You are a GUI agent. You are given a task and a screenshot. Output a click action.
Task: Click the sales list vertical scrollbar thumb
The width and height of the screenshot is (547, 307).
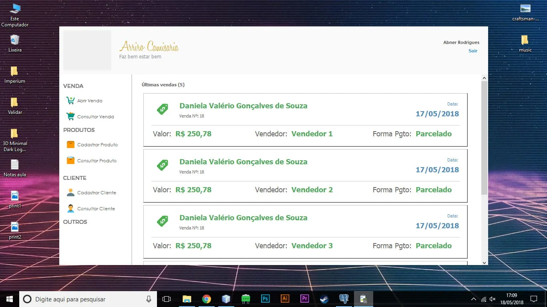click(x=484, y=138)
